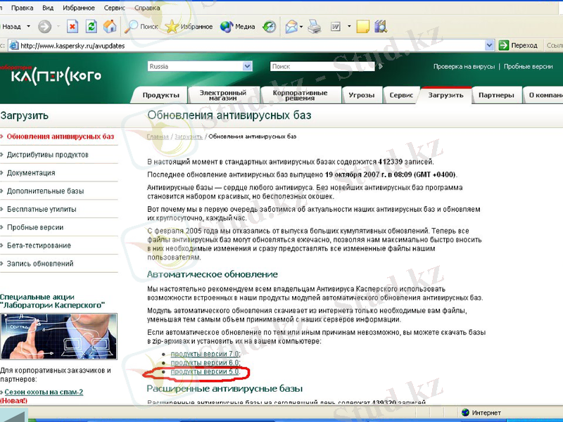The width and height of the screenshot is (563, 422).
Task: Open Дистрибутивы продуктов in left sidebar
Action: tap(47, 155)
